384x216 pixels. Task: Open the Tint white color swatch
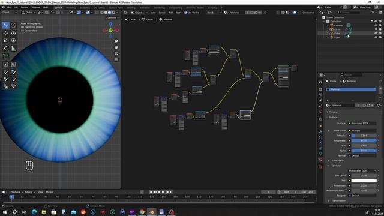pyautogui.click(x=364, y=181)
